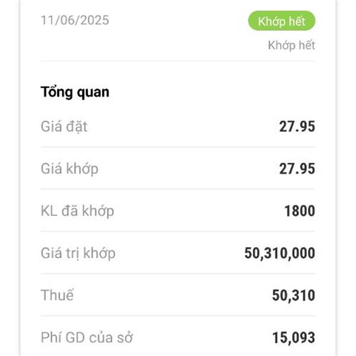
Task: Tap the Phí GD của sở label
Action: (x=87, y=338)
